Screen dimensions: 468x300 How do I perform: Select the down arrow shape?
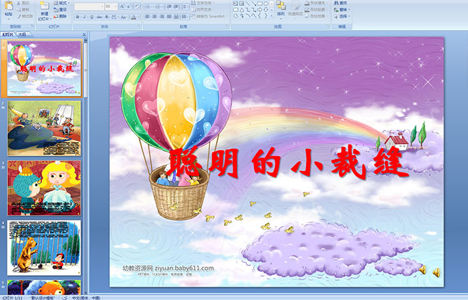coord(265,10)
